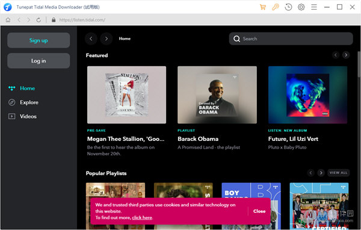Open the BOY BANDS playlist thumbnail
This screenshot has height=230, width=361.
pos(251,190)
